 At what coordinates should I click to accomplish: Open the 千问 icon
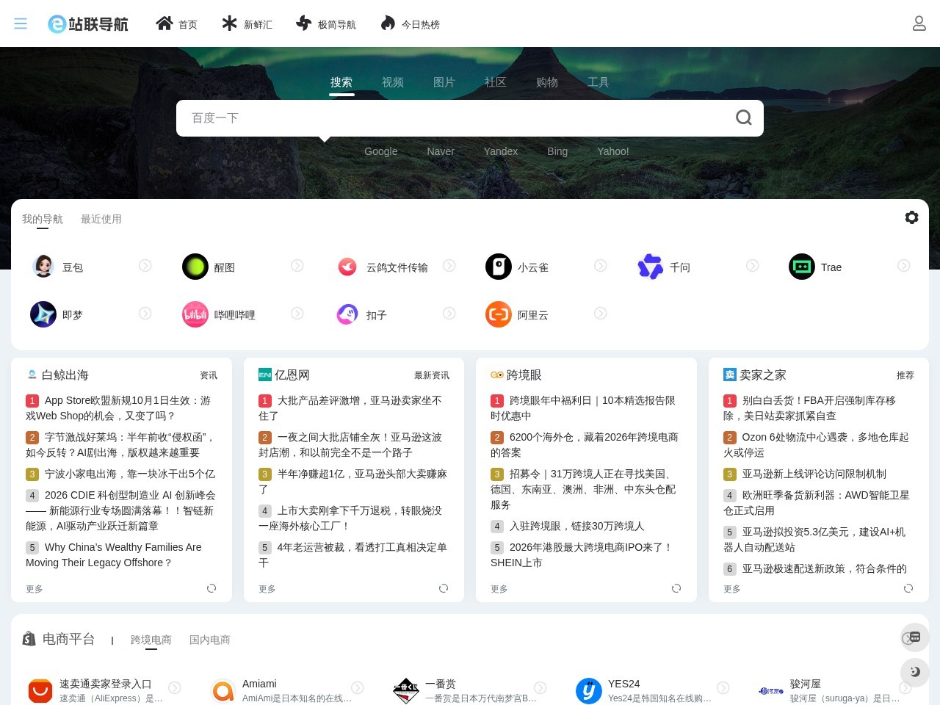(651, 267)
